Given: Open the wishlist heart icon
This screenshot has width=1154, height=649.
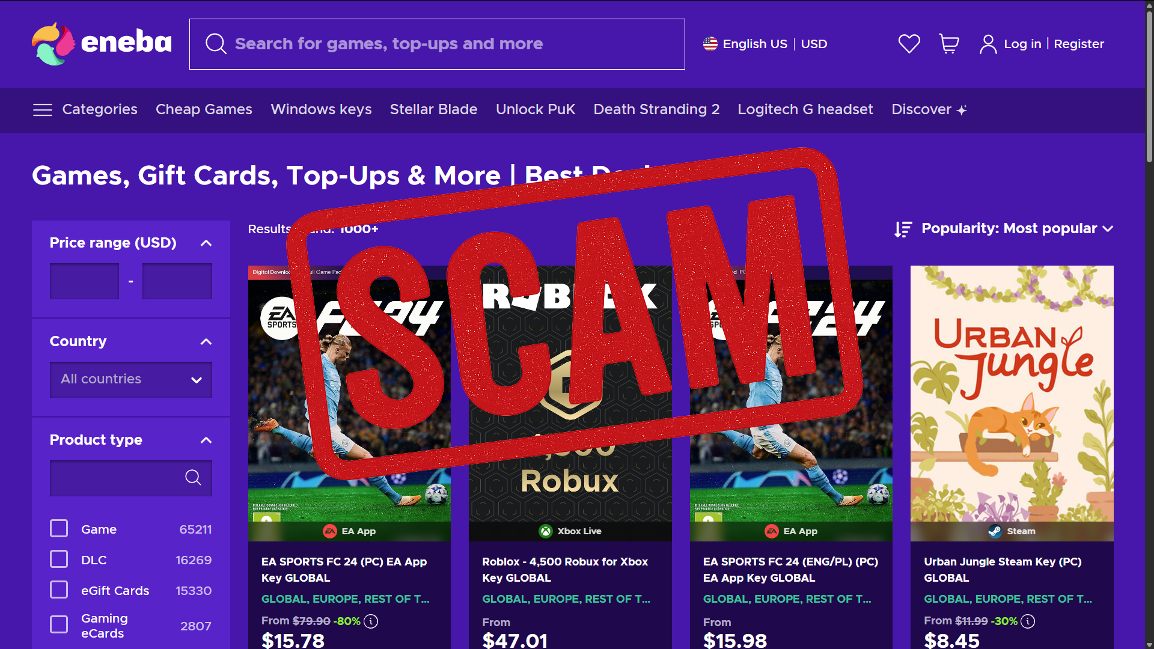Looking at the screenshot, I should click(x=909, y=44).
